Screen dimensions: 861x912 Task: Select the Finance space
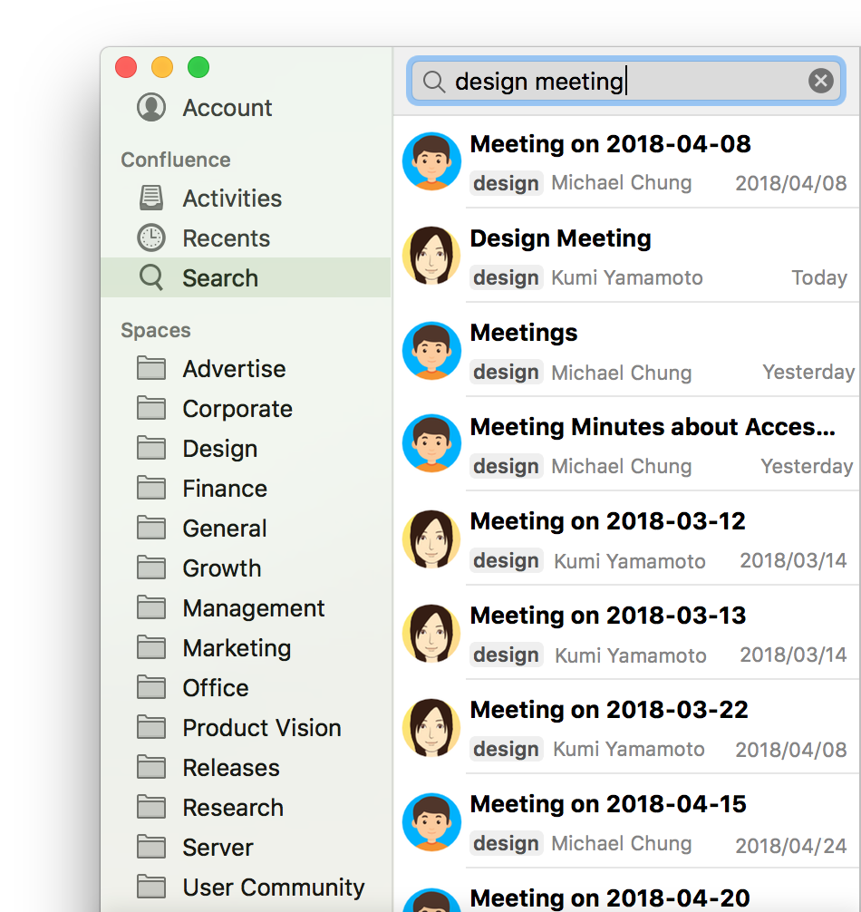point(224,489)
